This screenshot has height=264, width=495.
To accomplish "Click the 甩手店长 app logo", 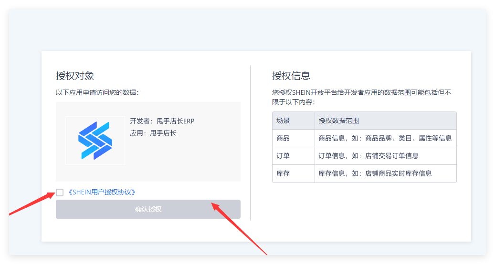I will click(x=95, y=141).
